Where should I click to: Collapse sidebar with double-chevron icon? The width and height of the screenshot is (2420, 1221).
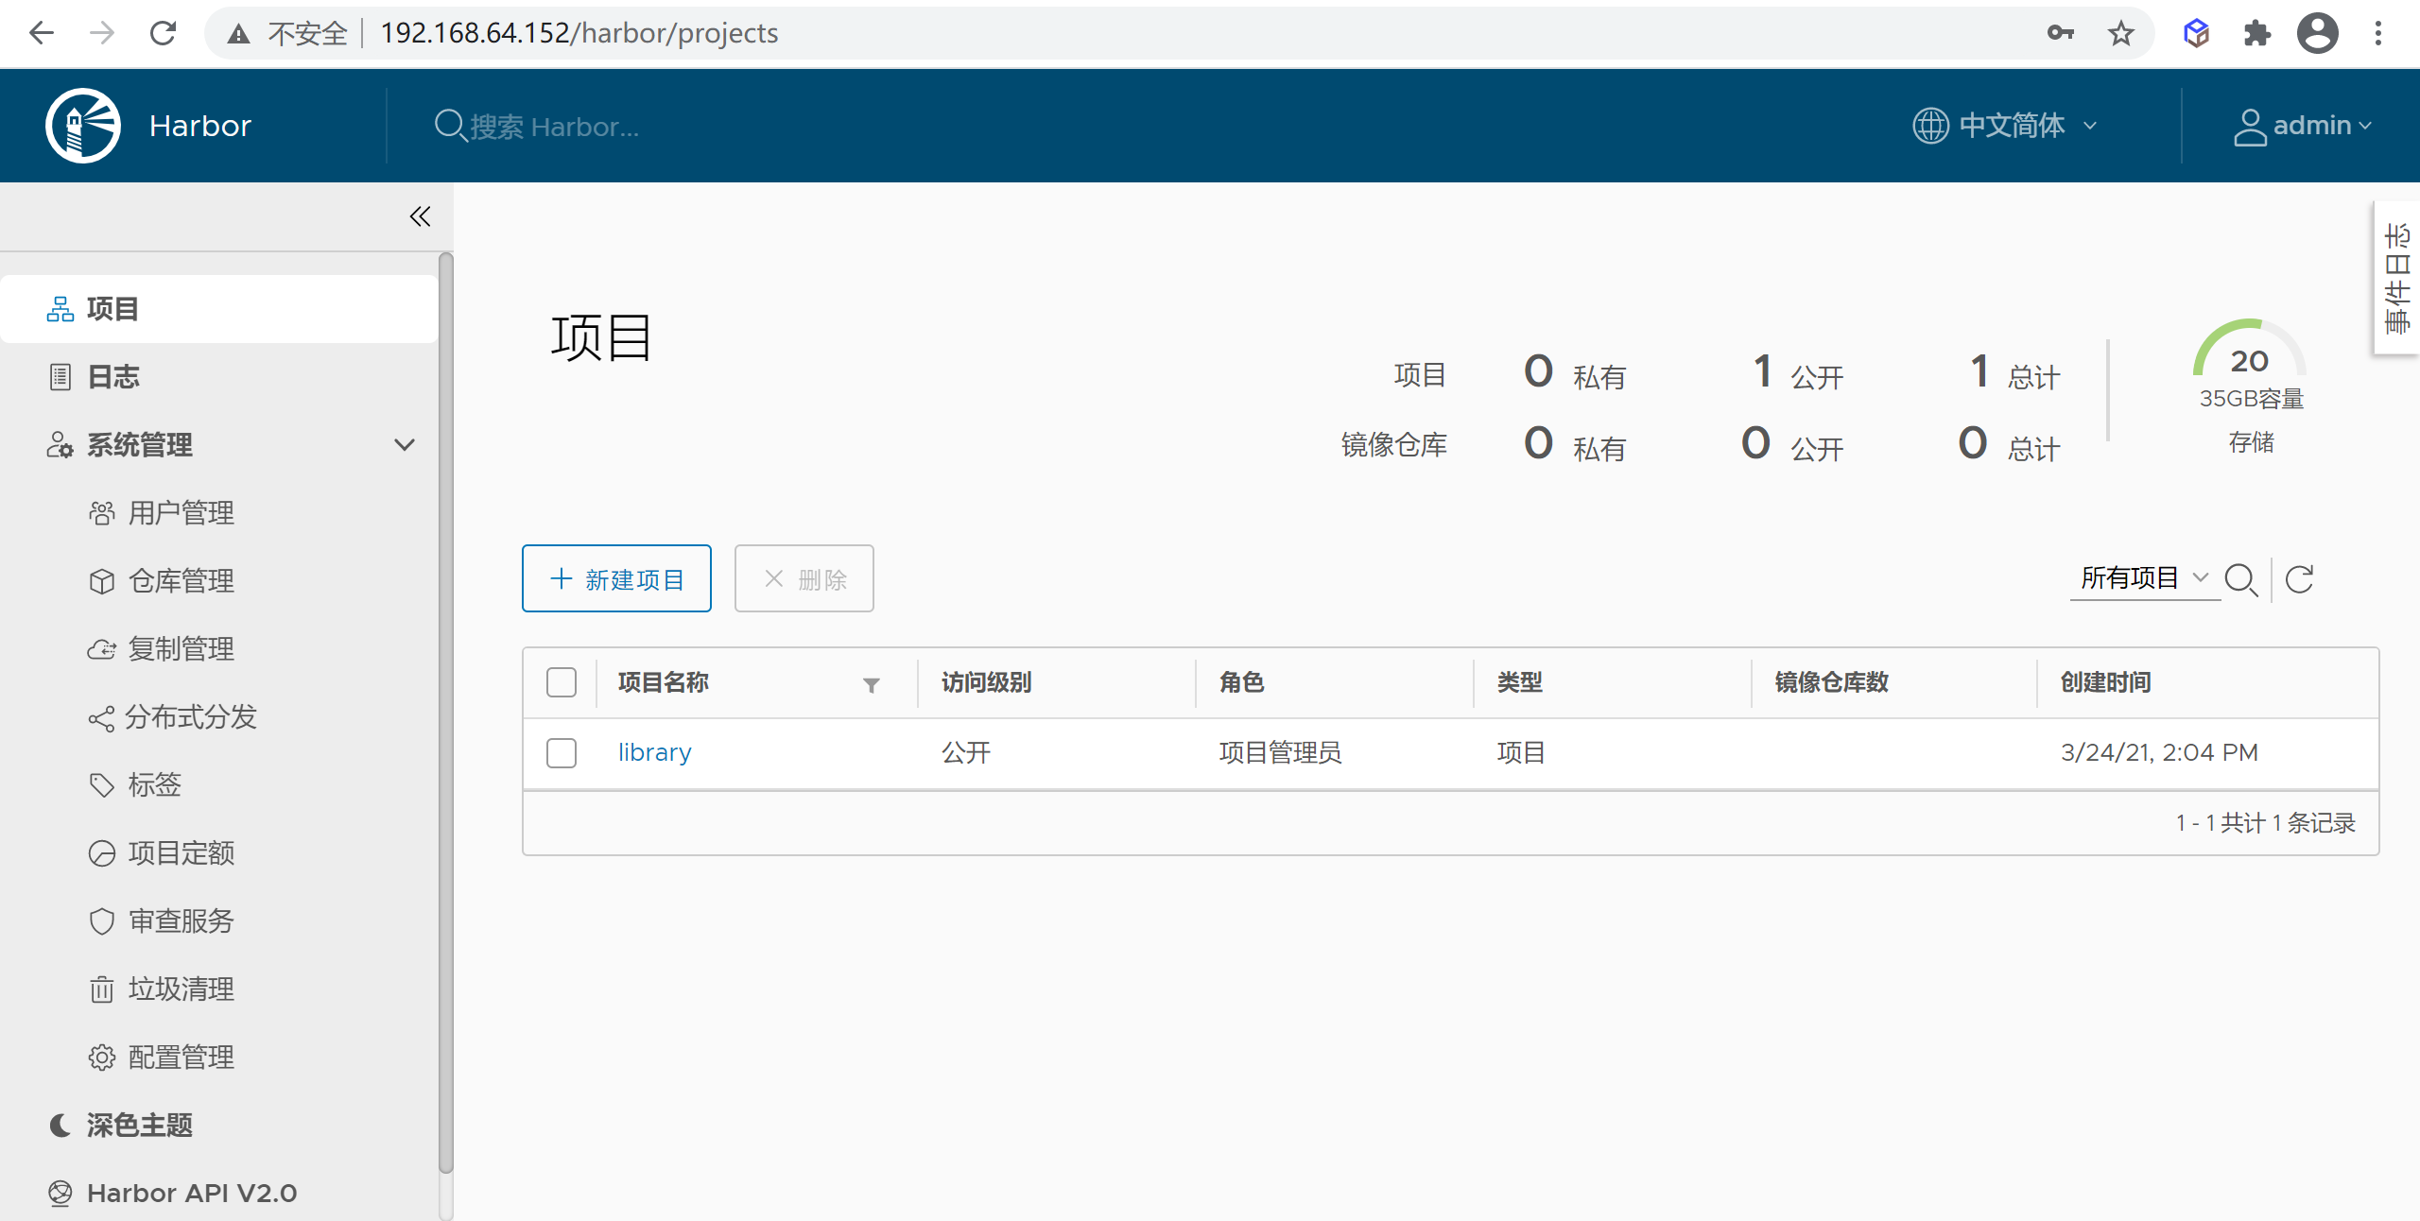click(x=420, y=216)
